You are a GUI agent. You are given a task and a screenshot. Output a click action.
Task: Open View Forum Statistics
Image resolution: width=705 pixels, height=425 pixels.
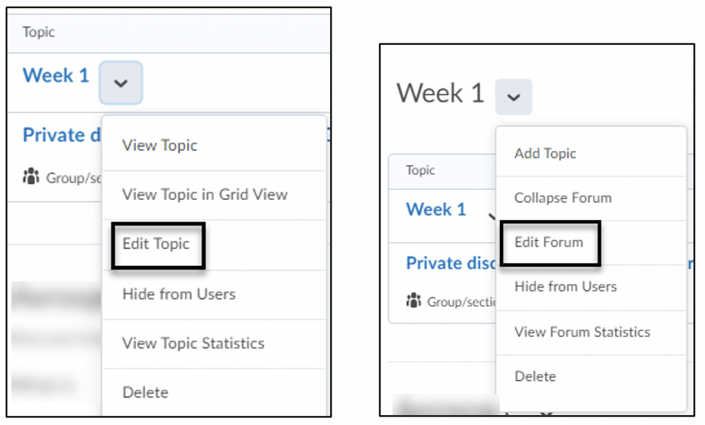pos(582,332)
